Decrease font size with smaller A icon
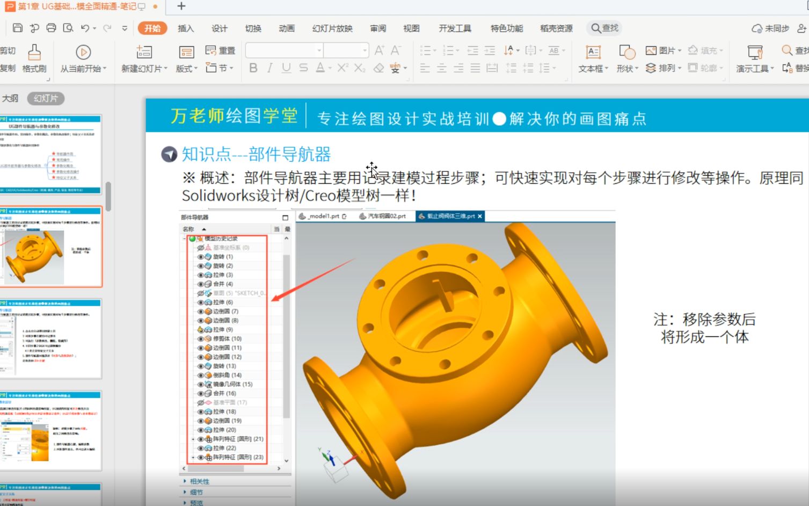Viewport: 809px width, 506px height. click(x=396, y=50)
